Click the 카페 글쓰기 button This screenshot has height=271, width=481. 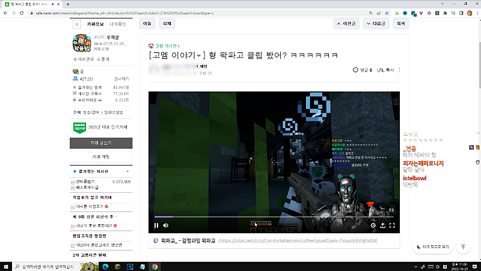(x=101, y=143)
